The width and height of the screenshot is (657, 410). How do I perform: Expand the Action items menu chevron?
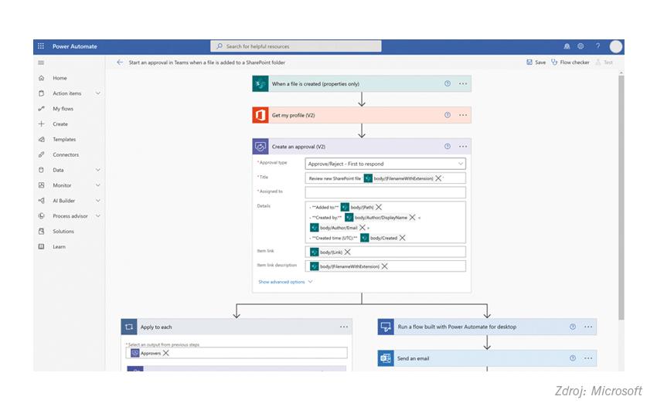click(x=97, y=93)
